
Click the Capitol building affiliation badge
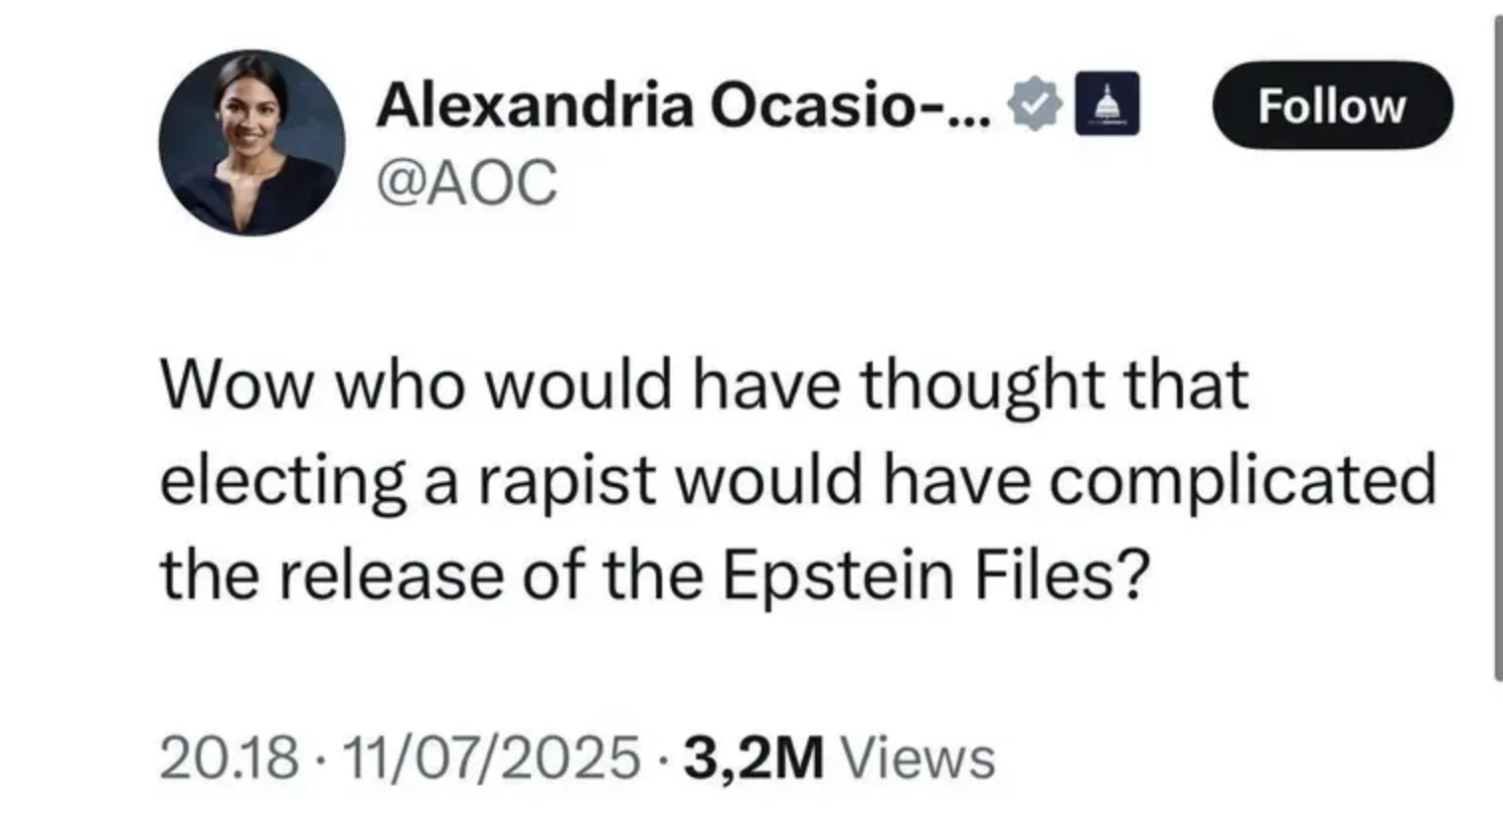(x=1106, y=104)
